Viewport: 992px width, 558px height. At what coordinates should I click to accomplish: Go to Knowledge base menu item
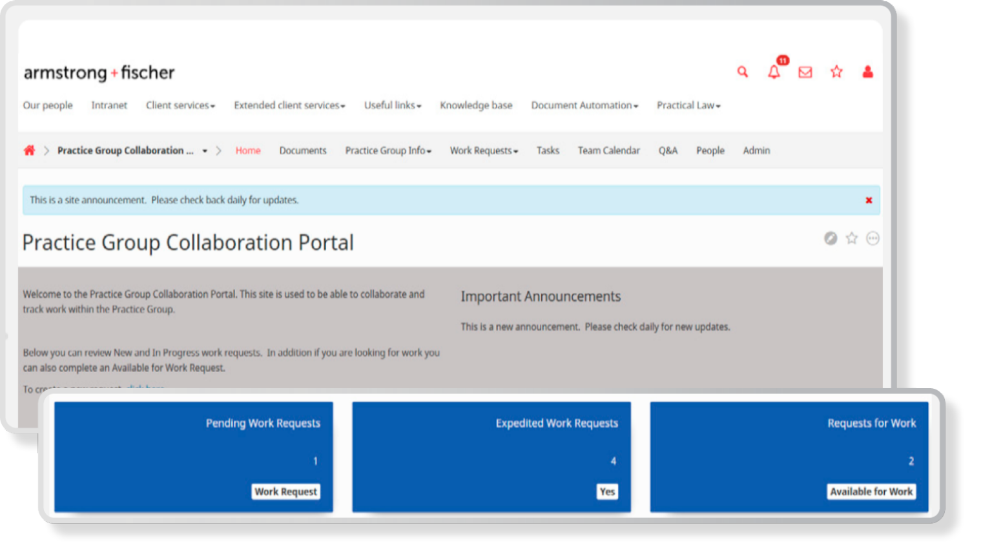click(x=476, y=105)
